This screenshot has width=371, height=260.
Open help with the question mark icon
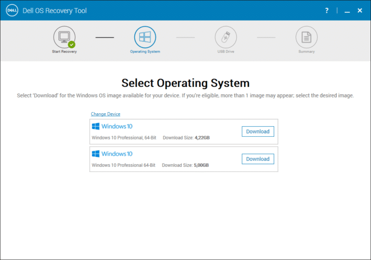(x=327, y=10)
